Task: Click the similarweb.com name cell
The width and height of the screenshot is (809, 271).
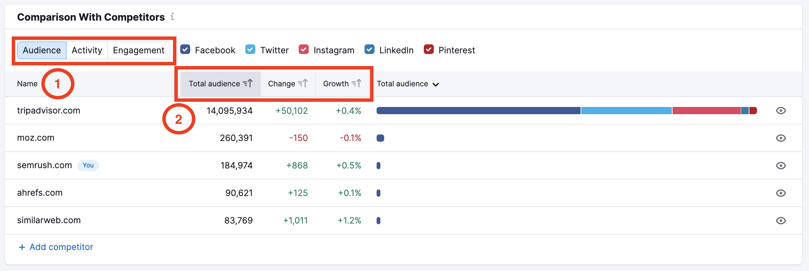Action: pyautogui.click(x=49, y=220)
